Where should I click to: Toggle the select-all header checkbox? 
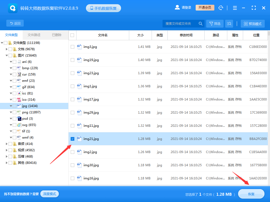click(73, 35)
